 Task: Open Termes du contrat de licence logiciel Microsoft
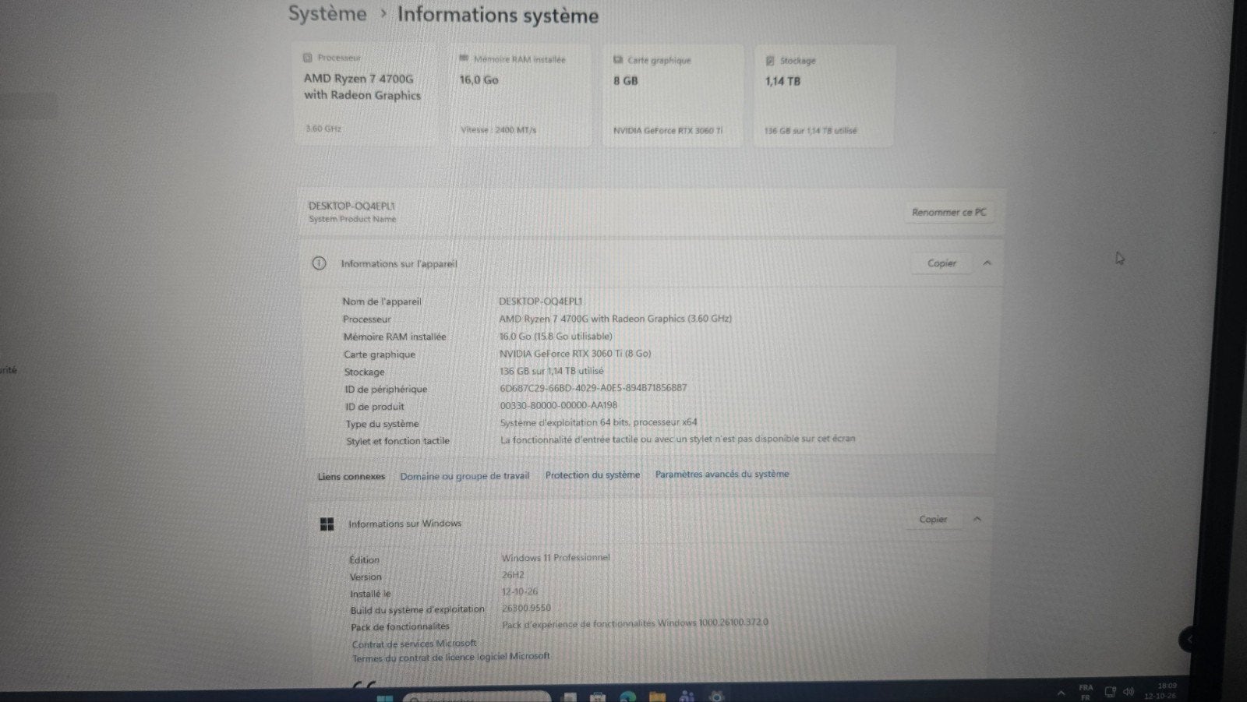coord(450,657)
